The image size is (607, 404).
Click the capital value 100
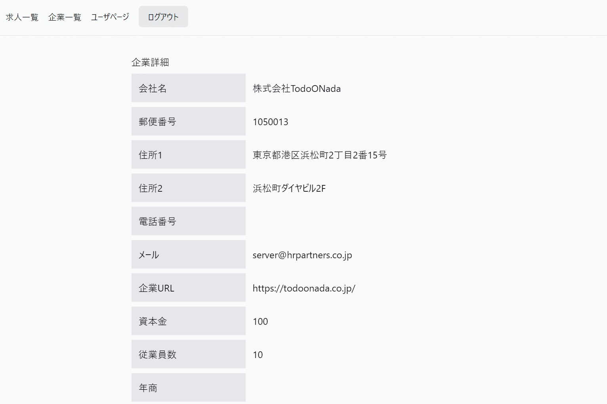[260, 321]
